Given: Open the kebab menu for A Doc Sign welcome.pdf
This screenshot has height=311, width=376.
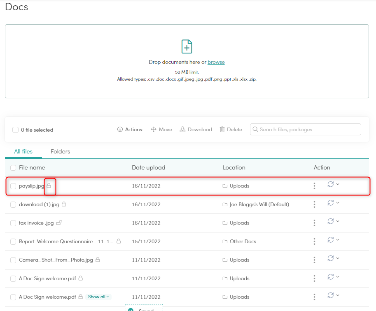Looking at the screenshot, I should pyautogui.click(x=314, y=279).
